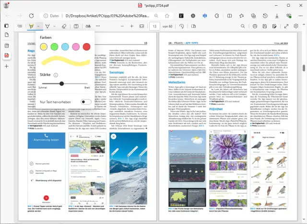Select the Highlight marker tool

click(31, 26)
